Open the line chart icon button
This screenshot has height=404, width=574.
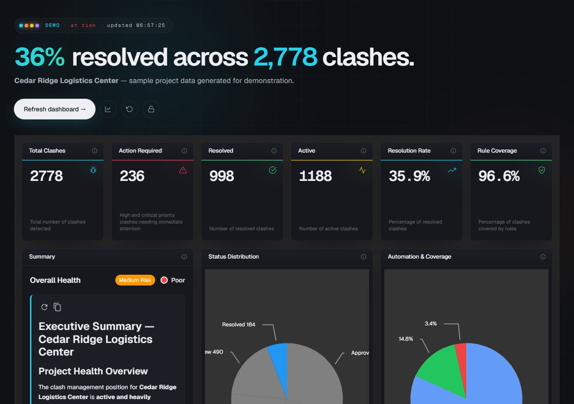coord(108,109)
